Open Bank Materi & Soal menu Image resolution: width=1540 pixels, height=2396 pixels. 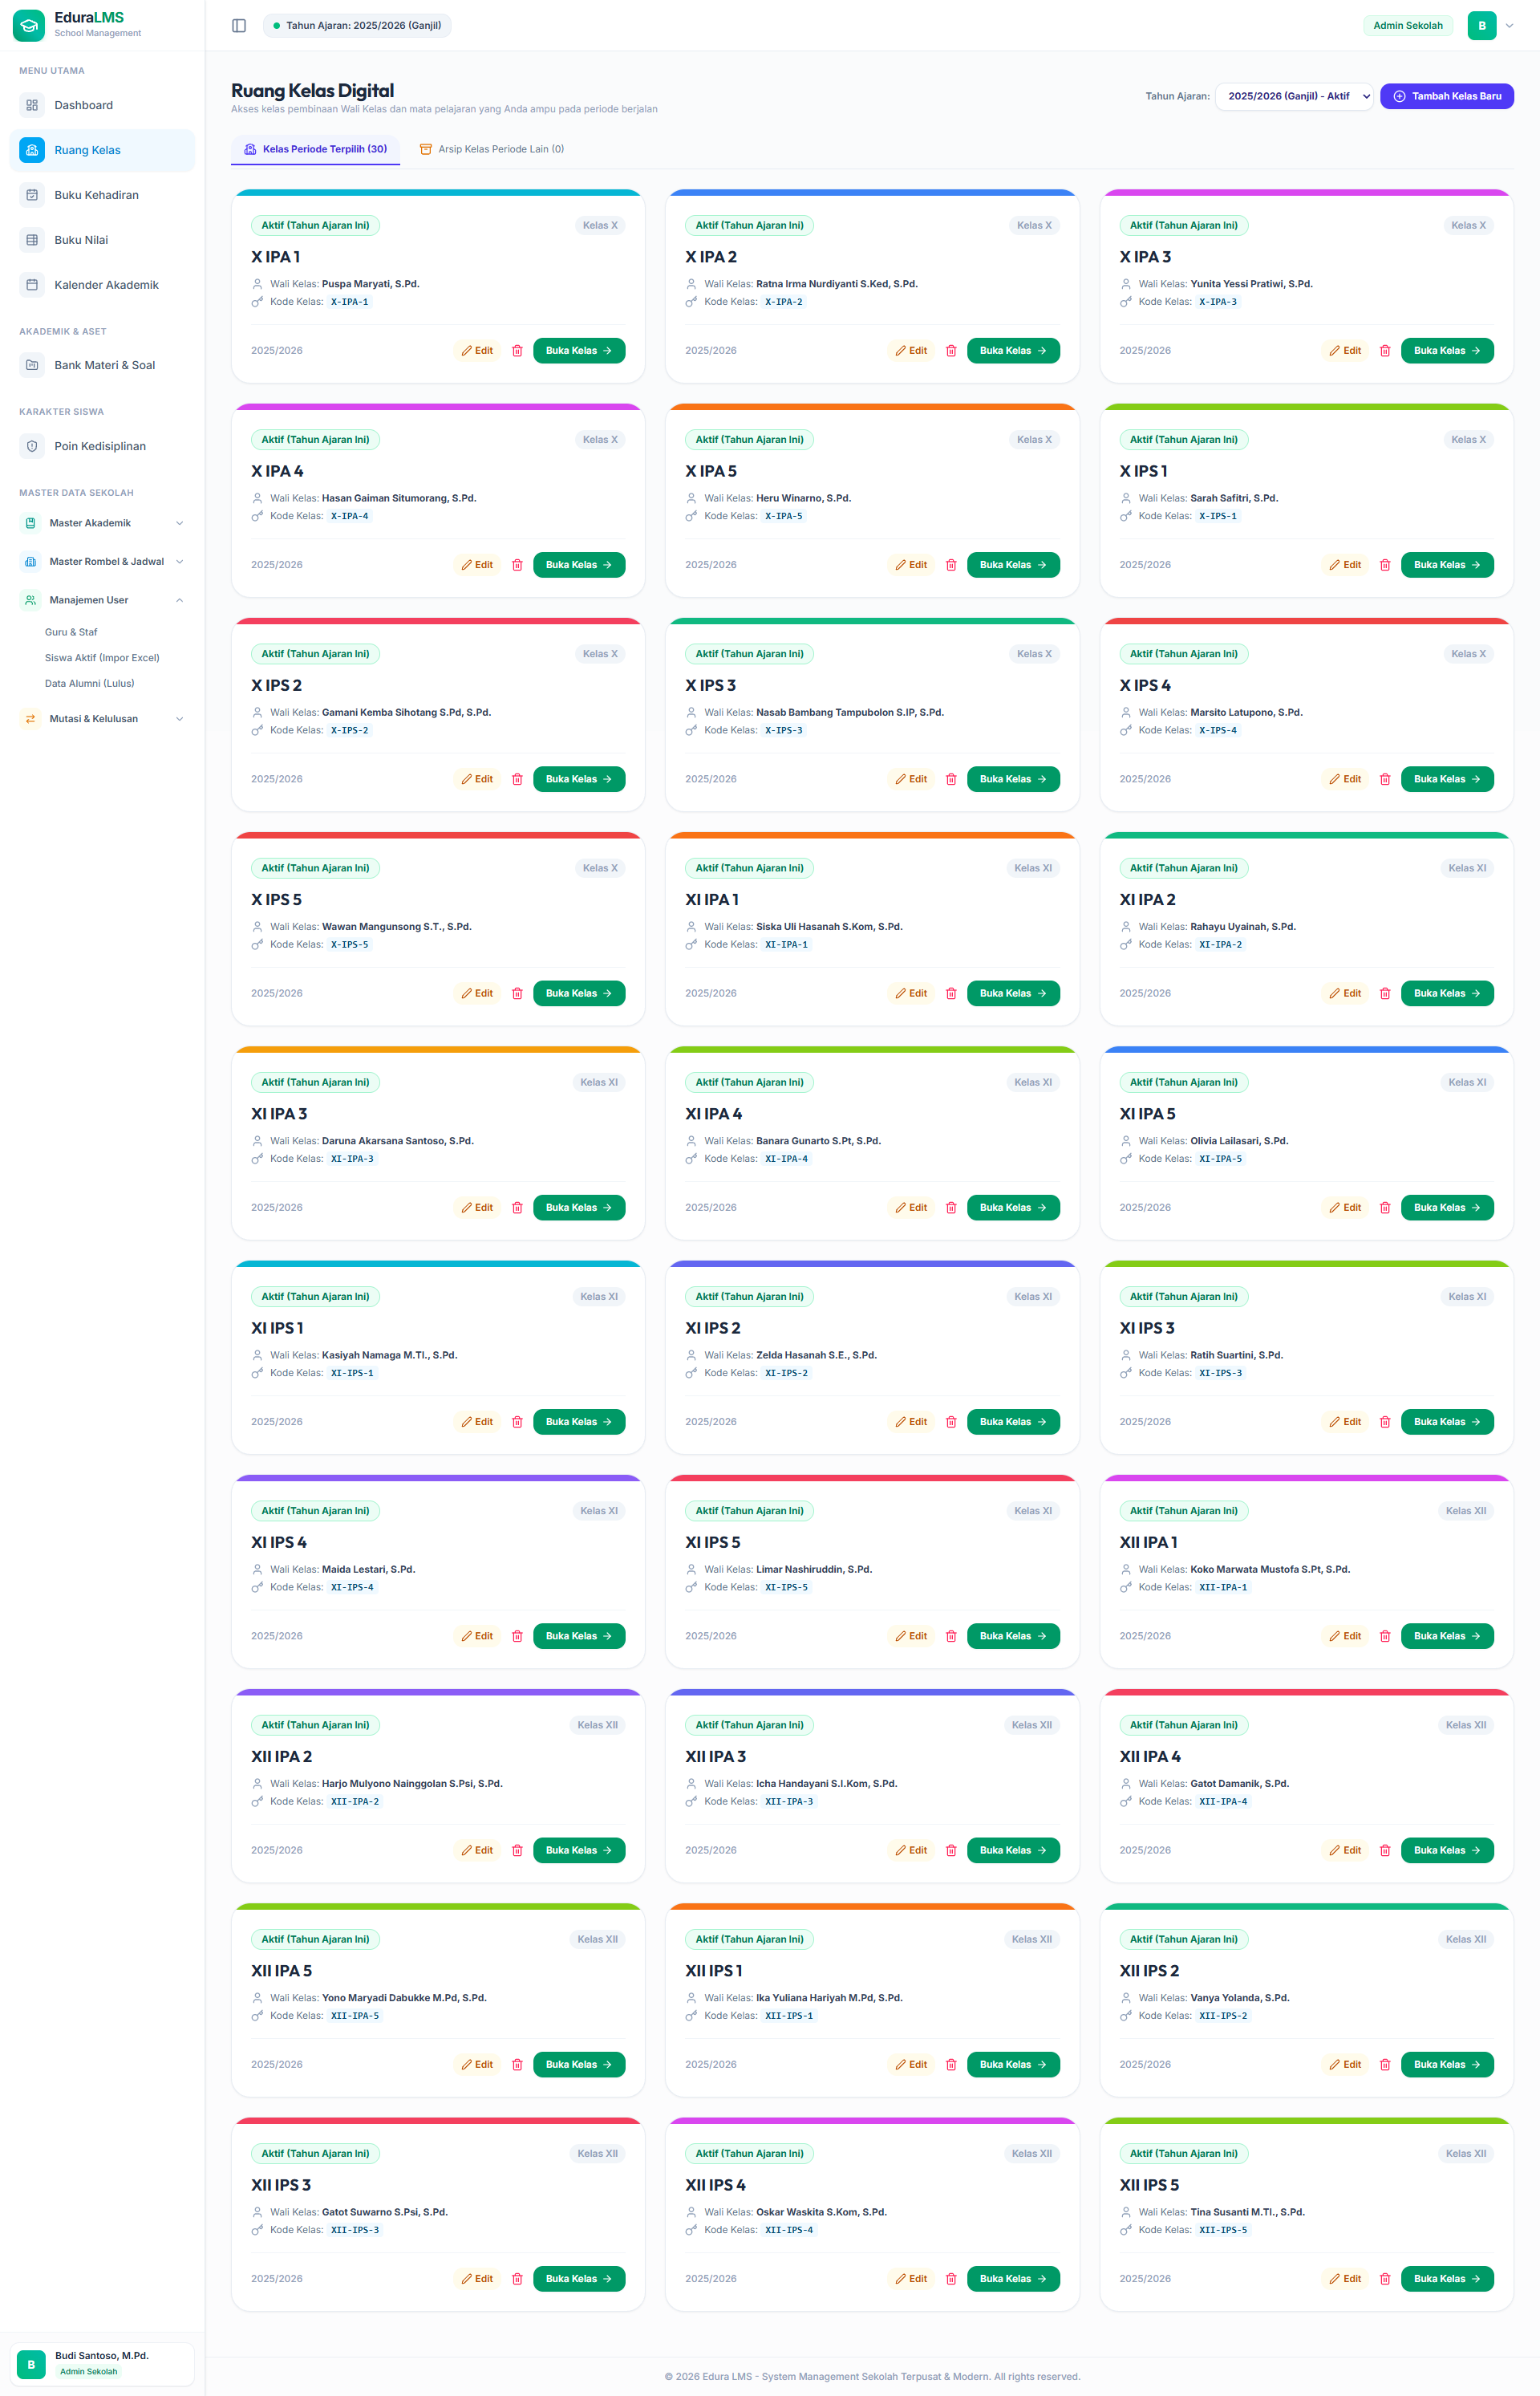pyautogui.click(x=102, y=365)
